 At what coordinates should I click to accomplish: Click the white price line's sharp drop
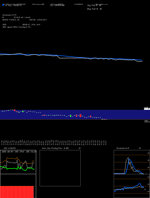58,57
